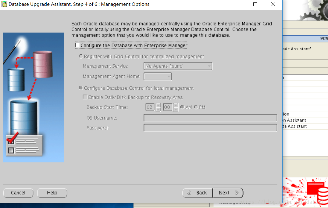
Task: Maximize the Database Upgrade Assistant window
Action: coord(255,4)
